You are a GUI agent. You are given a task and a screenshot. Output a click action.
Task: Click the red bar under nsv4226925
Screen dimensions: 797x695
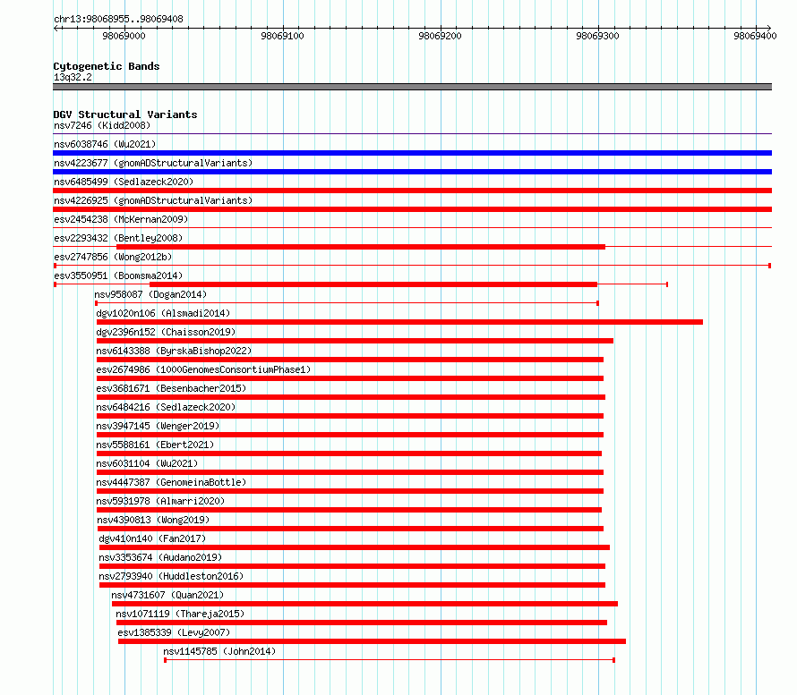(412, 209)
